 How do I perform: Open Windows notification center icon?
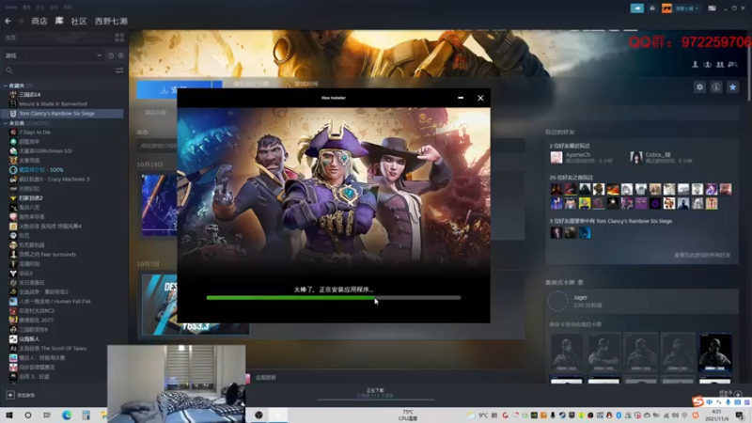click(741, 415)
